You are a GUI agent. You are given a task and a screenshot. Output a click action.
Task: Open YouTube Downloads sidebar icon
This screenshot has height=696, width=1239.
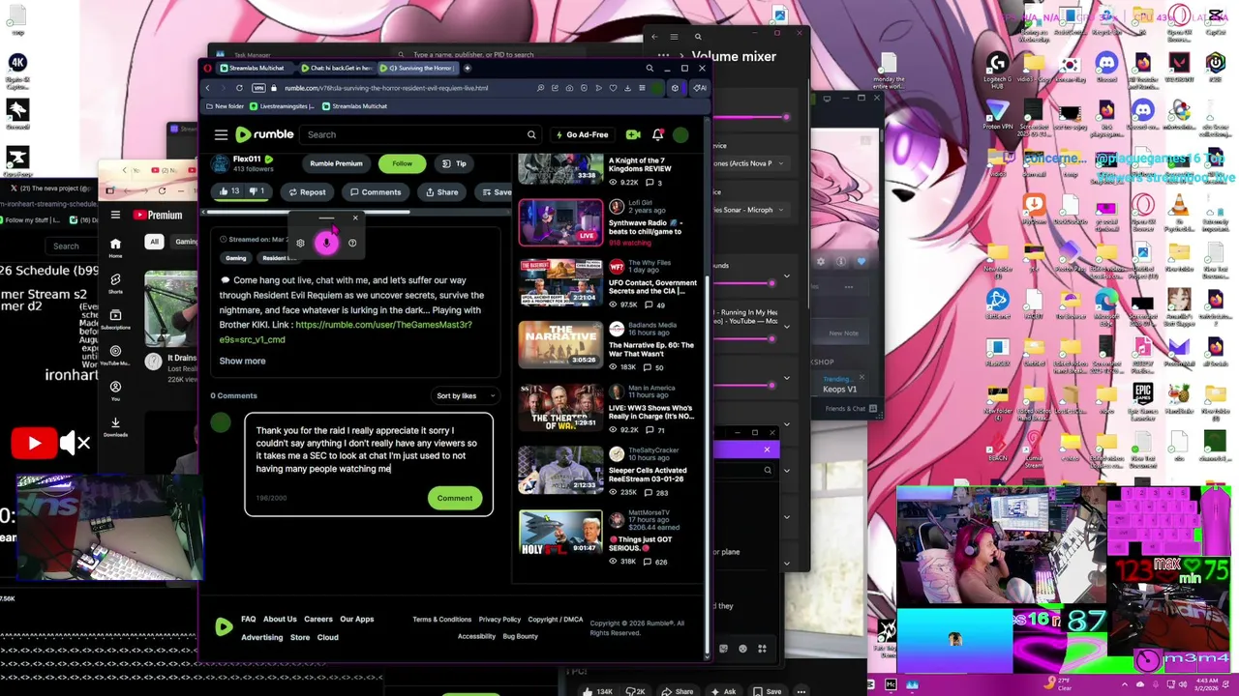coord(115,425)
